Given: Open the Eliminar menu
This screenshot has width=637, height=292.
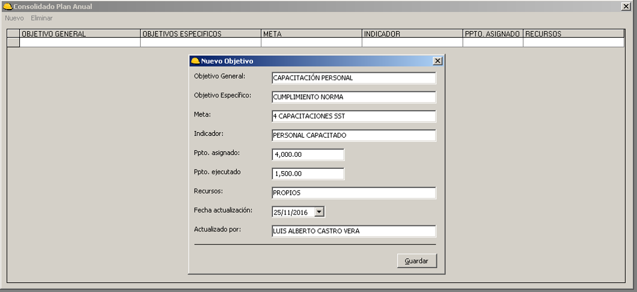Looking at the screenshot, I should tap(41, 18).
